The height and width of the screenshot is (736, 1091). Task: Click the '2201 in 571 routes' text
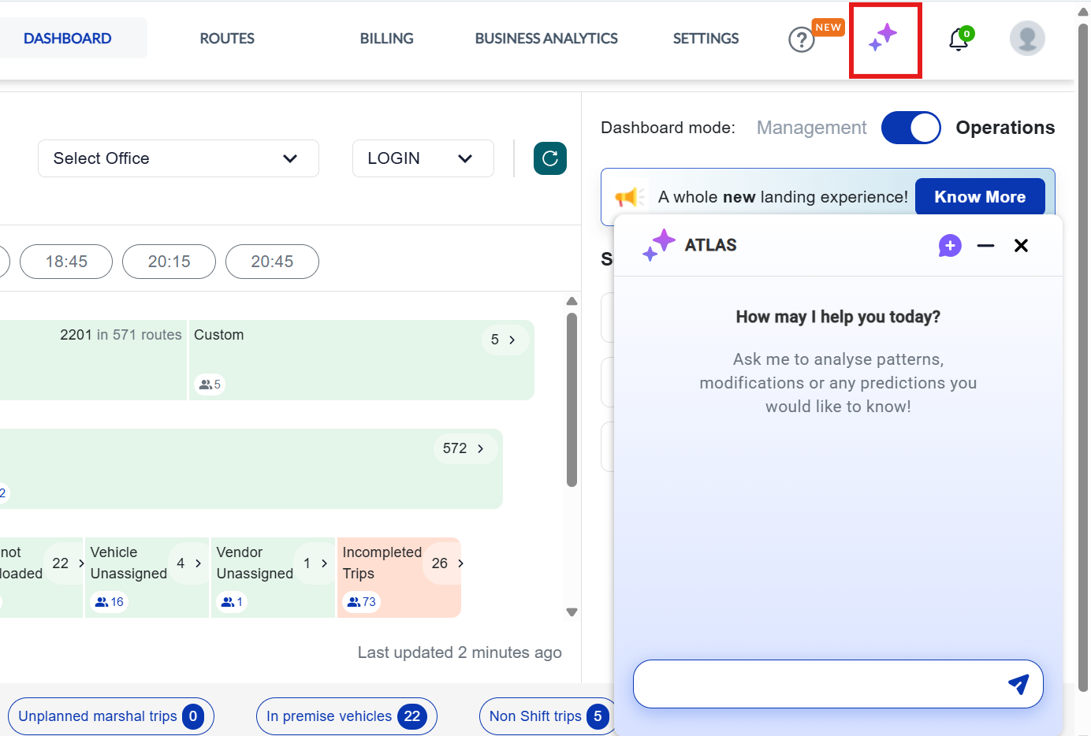[121, 335]
